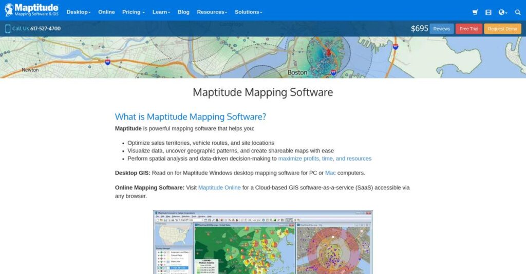Visit the Maptitude Online link

pos(219,188)
